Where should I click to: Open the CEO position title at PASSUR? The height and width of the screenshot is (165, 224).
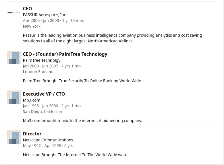[27, 9]
